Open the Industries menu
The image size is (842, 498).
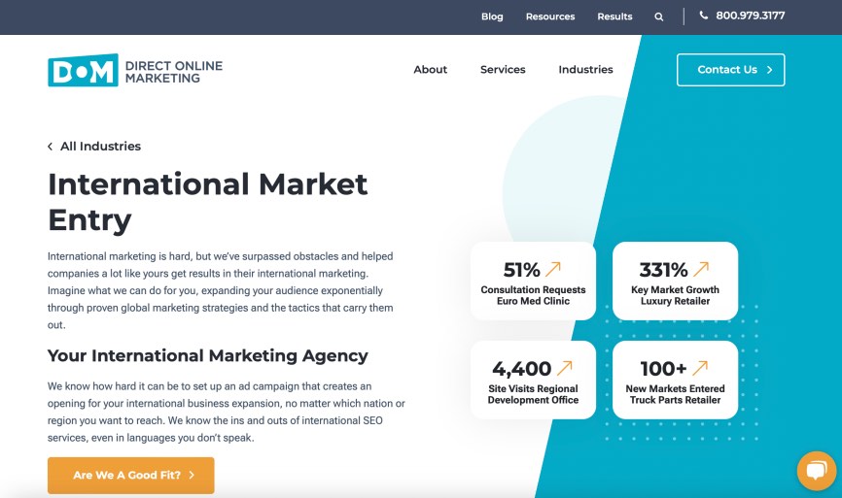[x=585, y=69]
